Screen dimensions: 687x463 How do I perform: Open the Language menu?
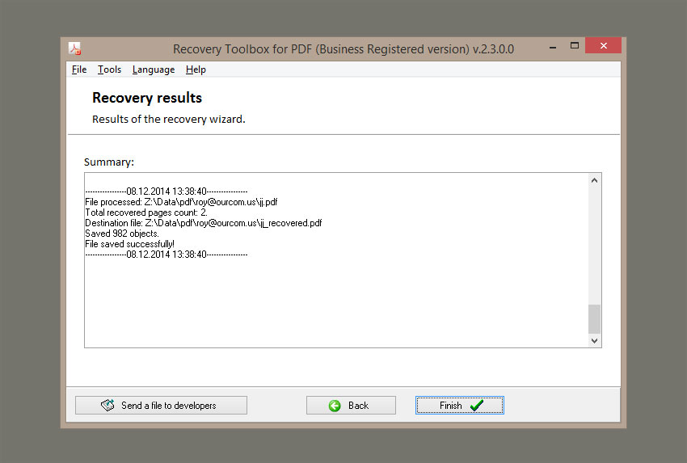click(x=154, y=69)
